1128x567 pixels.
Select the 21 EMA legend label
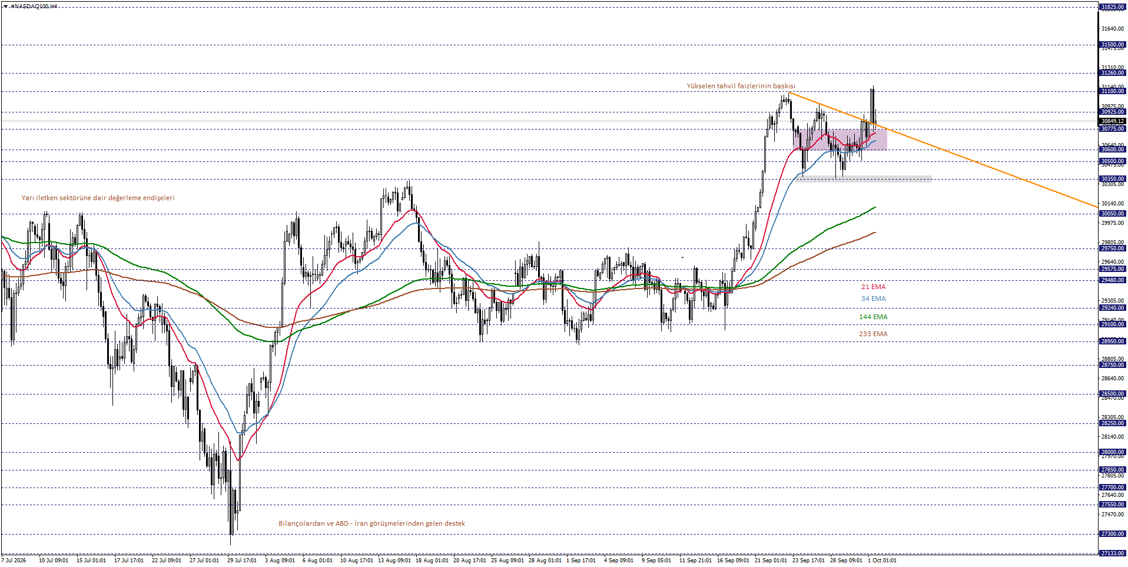click(x=873, y=287)
